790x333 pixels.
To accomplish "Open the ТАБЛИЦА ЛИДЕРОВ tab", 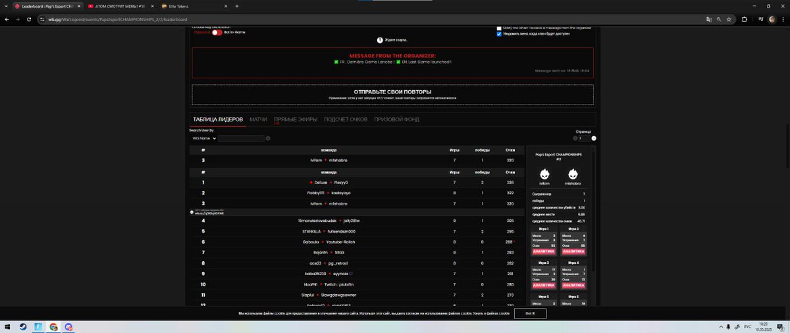I will 218,120.
